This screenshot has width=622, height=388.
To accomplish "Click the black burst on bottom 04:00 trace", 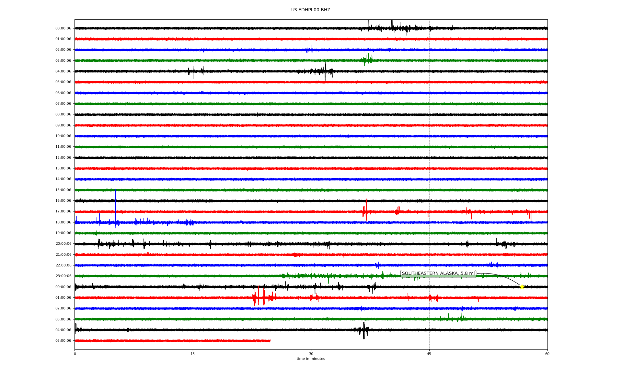I will point(363,330).
